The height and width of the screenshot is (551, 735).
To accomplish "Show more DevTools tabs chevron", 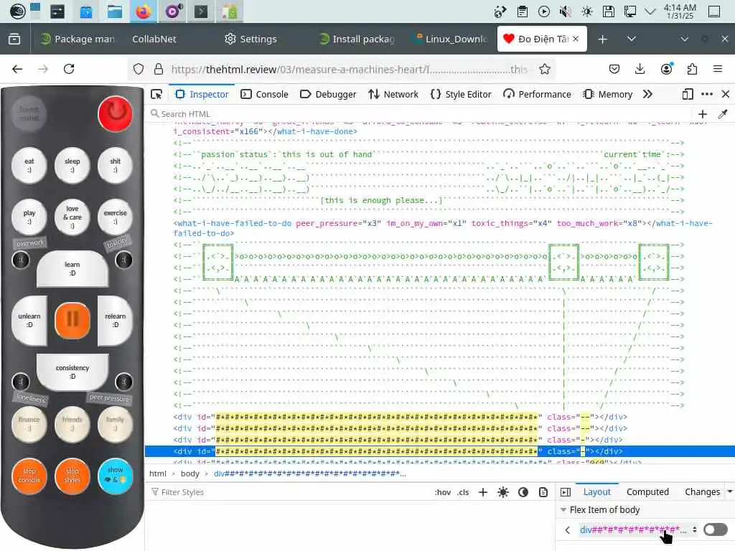I will (x=648, y=94).
